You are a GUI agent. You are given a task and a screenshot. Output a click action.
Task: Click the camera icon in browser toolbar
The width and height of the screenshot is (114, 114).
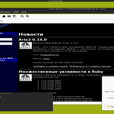pyautogui.click(x=9, y=16)
